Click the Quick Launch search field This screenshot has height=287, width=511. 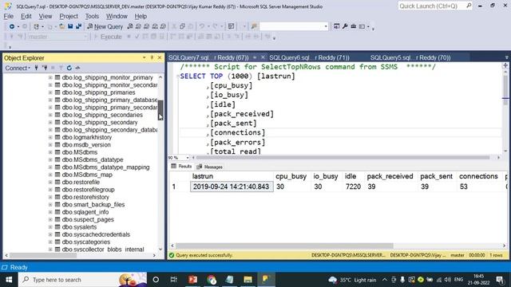point(435,6)
